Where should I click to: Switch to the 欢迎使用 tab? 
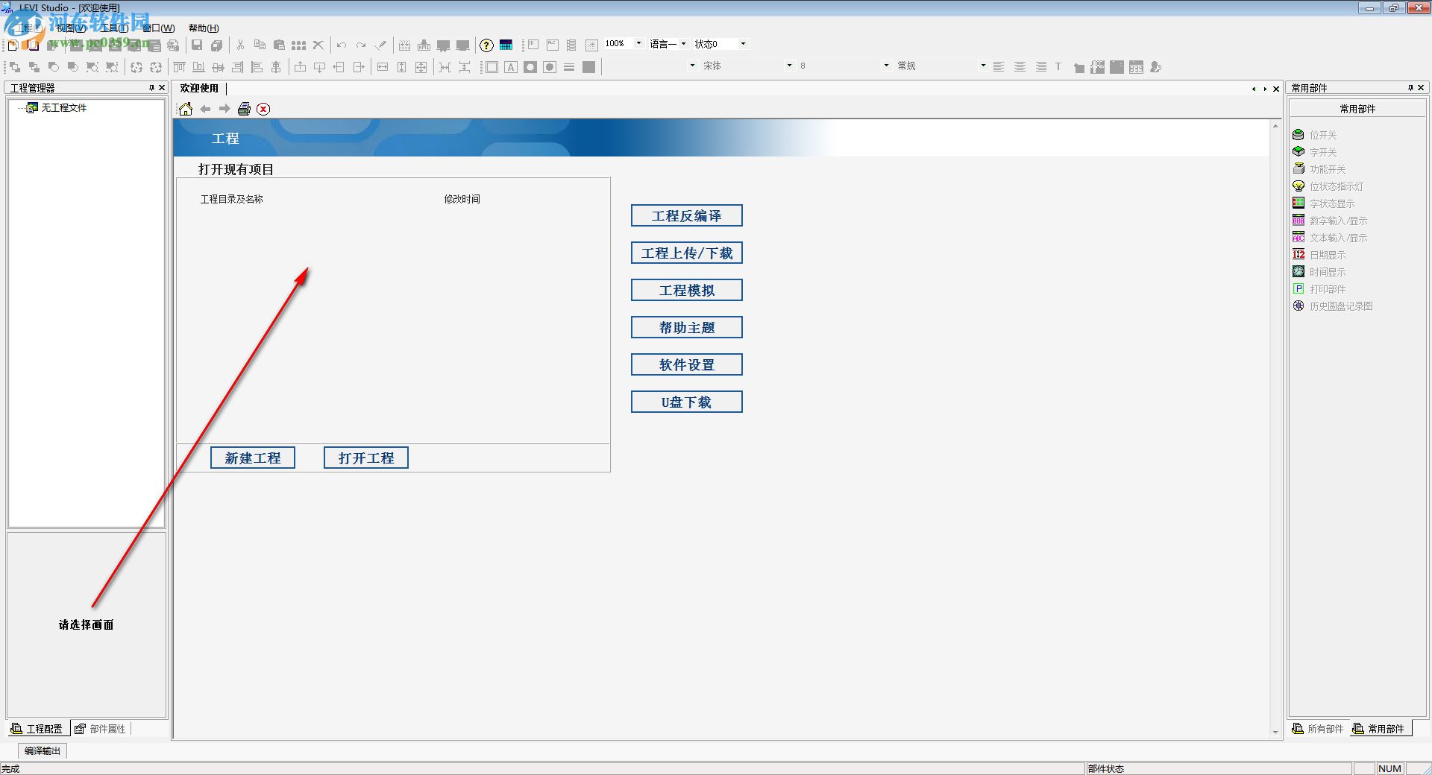[x=199, y=88]
